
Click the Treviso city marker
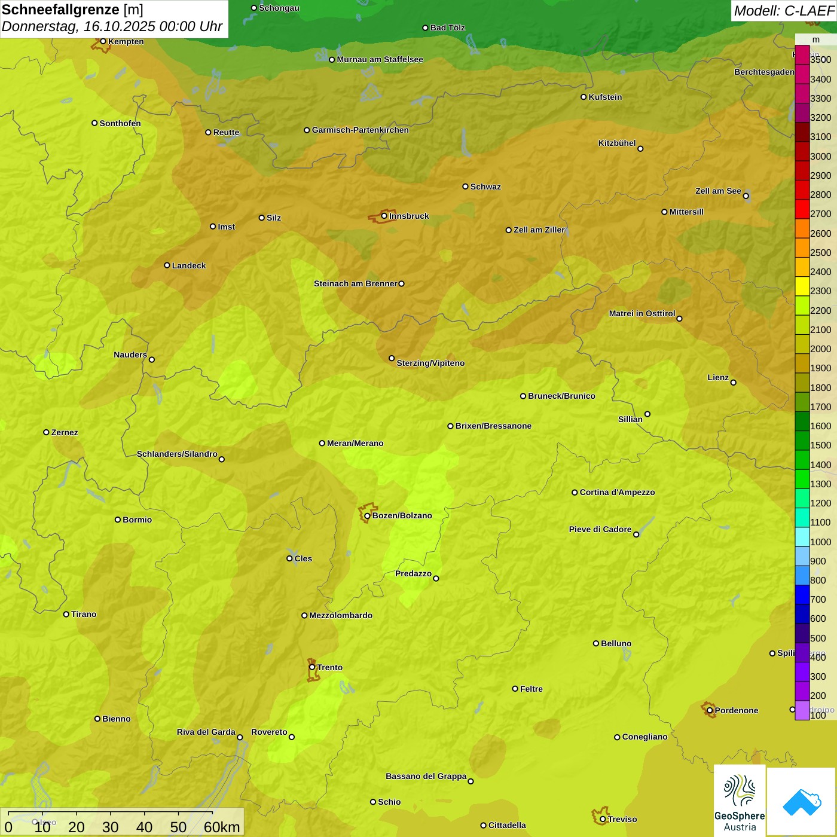(x=603, y=819)
